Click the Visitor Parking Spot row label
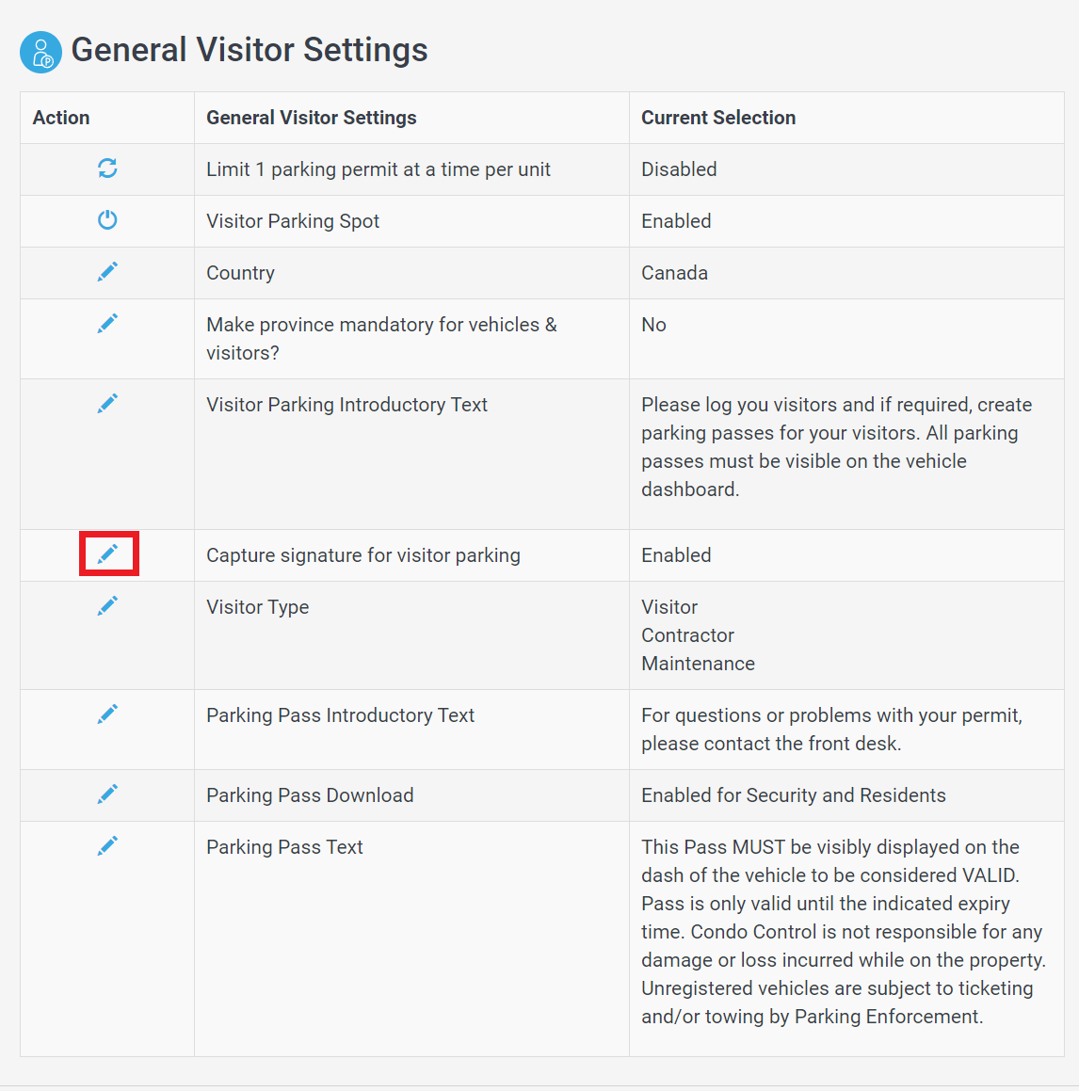 coord(293,221)
